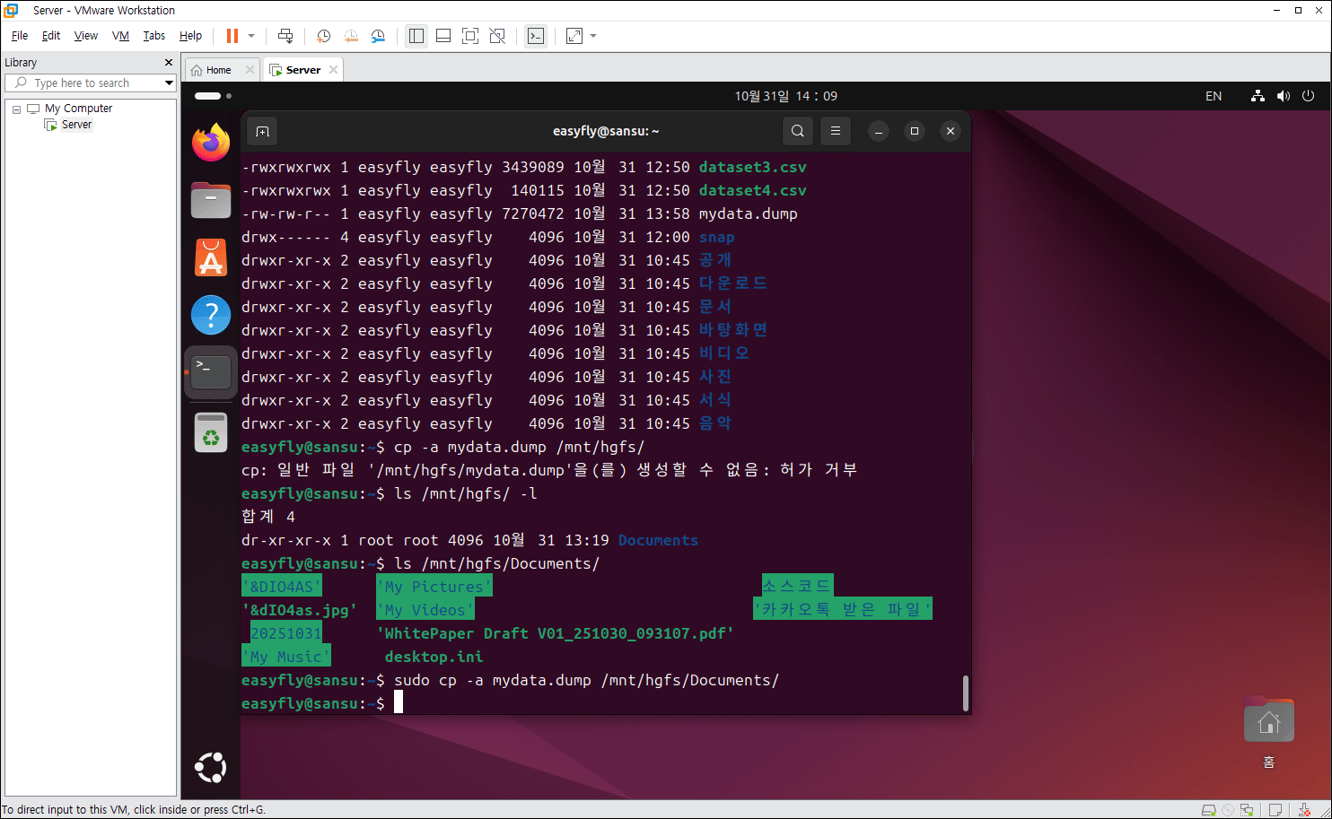The image size is (1332, 819).
Task: Launch Firefox from the Ubuntu dock
Action: 211,143
